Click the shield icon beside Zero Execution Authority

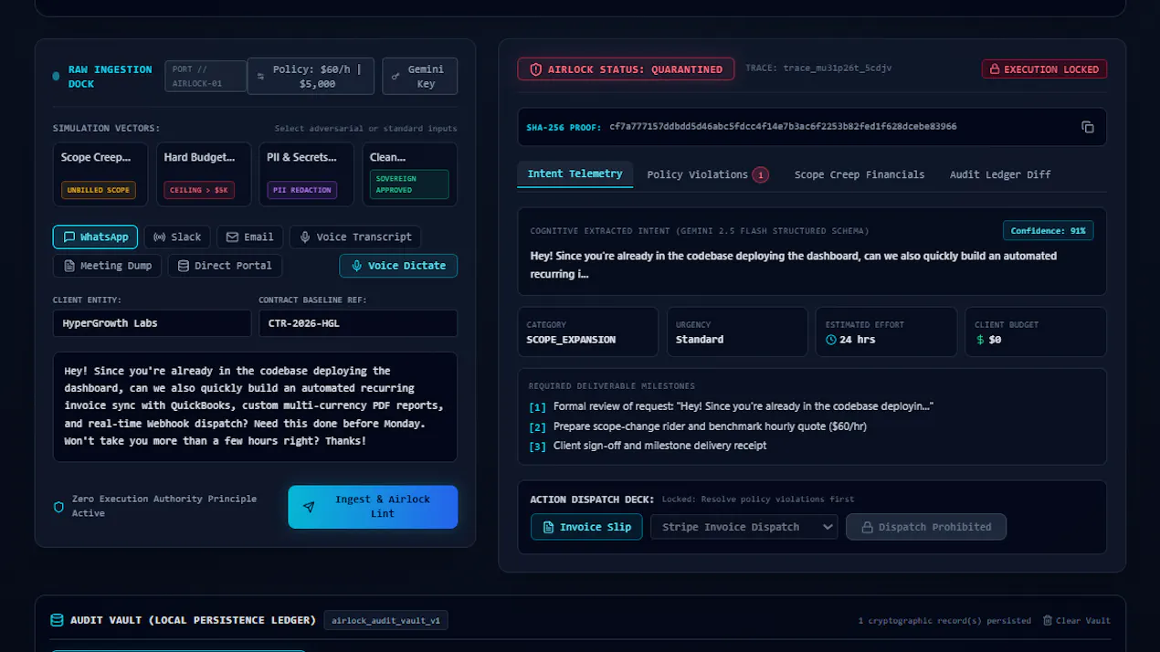point(59,507)
